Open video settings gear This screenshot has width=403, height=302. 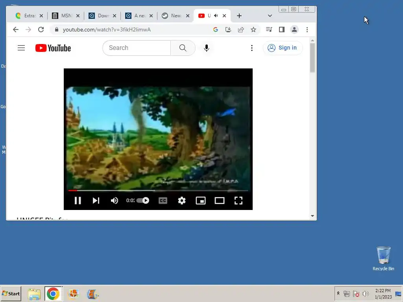click(x=182, y=201)
